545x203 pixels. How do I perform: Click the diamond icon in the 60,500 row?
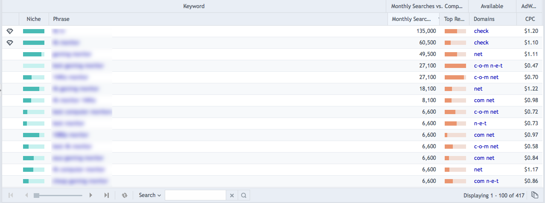pyautogui.click(x=10, y=43)
